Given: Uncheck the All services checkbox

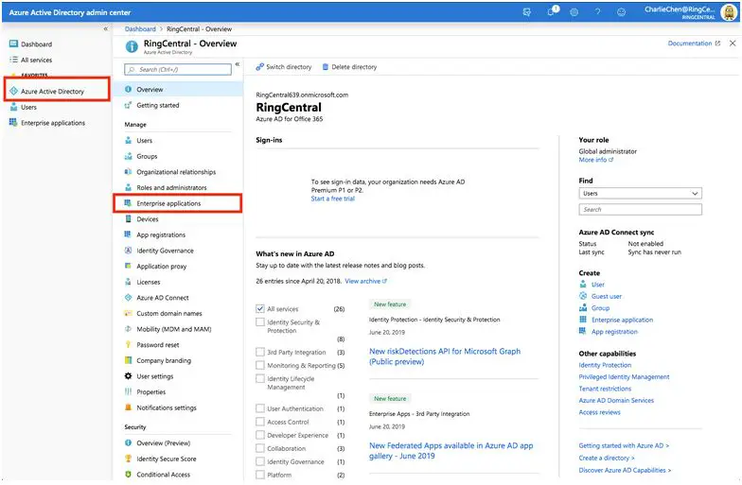Looking at the screenshot, I should click(x=259, y=308).
